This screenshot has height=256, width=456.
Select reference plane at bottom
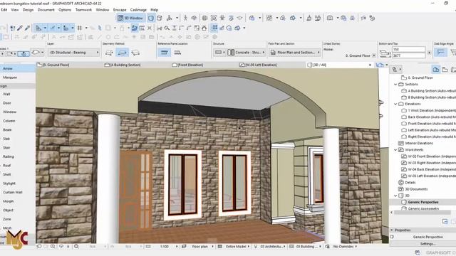pyautogui.click(x=177, y=53)
